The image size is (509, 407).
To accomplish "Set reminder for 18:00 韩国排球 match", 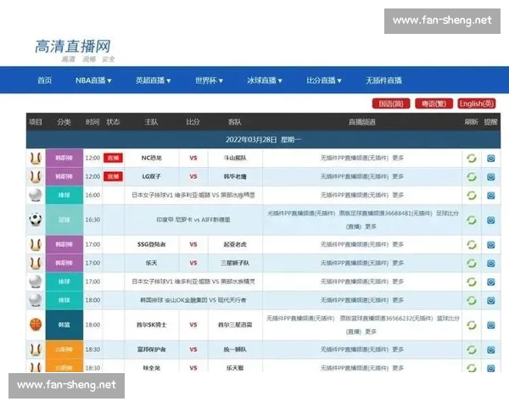I will click(x=491, y=300).
